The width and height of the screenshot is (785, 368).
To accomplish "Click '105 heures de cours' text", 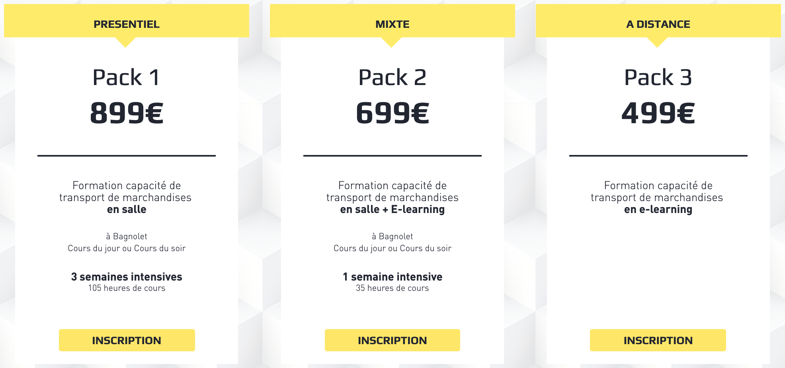I will tap(127, 288).
